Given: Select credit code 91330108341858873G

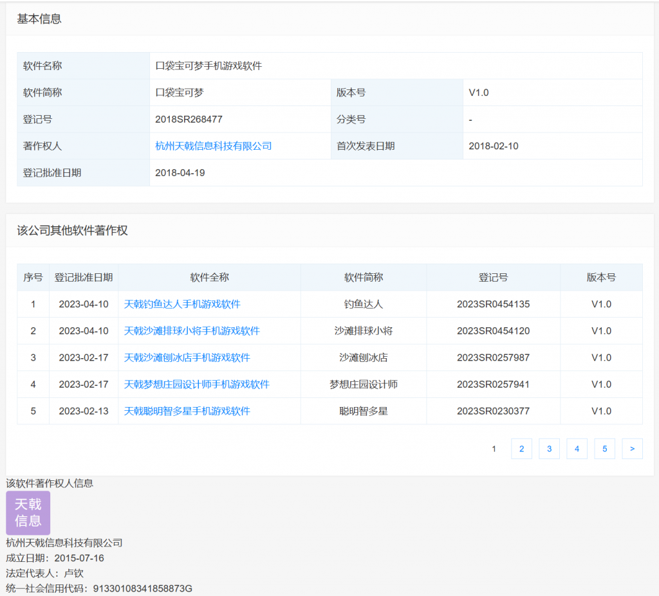Looking at the screenshot, I should (x=142, y=588).
